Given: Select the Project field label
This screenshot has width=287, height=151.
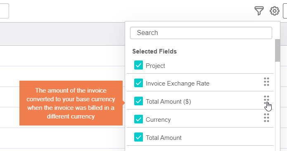Looking at the screenshot, I should tap(155, 66).
